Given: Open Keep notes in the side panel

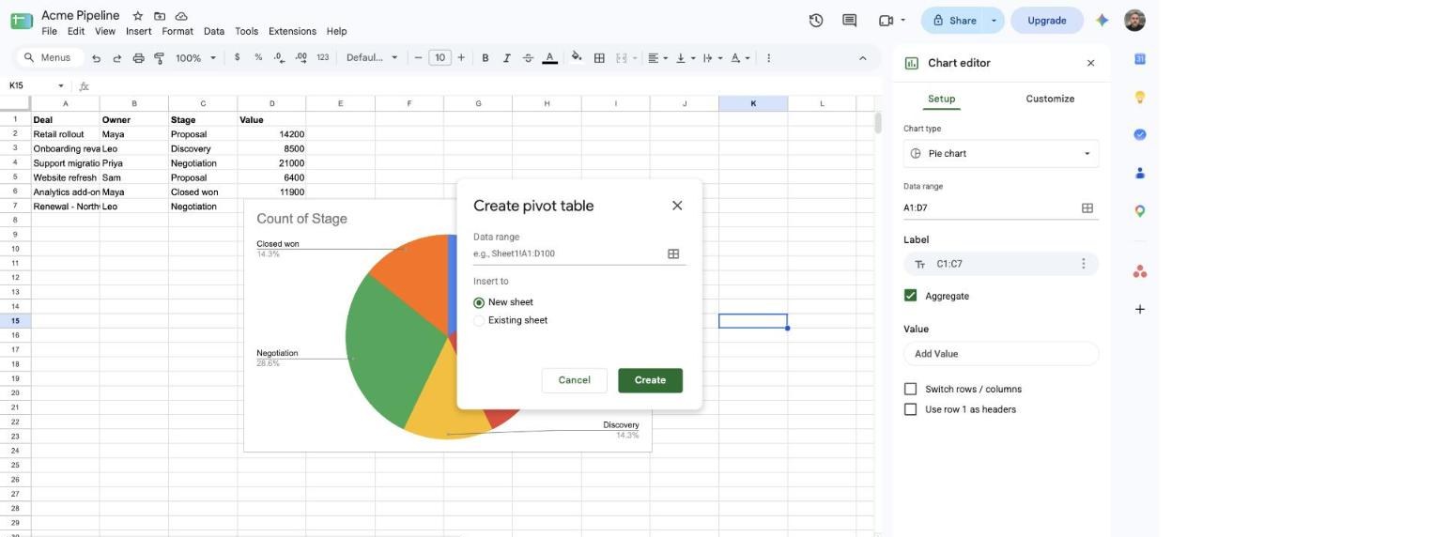Looking at the screenshot, I should tap(1139, 97).
